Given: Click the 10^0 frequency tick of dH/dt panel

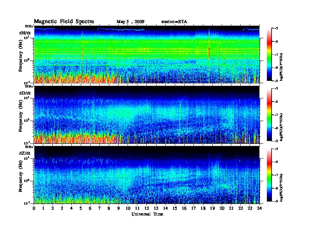Looking at the screenshot, I should pyautogui.click(x=27, y=60).
